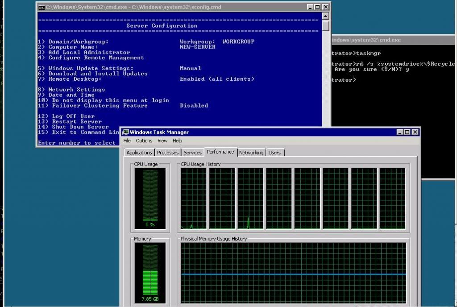Open the Help menu in Task Manager
The width and height of the screenshot is (457, 307).
pos(177,141)
